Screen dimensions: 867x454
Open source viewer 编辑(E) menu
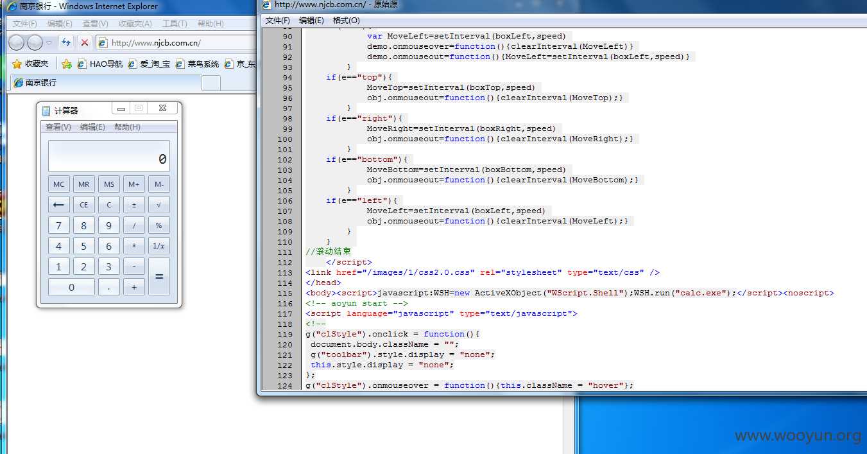click(x=311, y=21)
